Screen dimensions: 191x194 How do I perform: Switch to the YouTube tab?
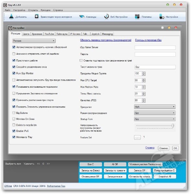[49, 34]
